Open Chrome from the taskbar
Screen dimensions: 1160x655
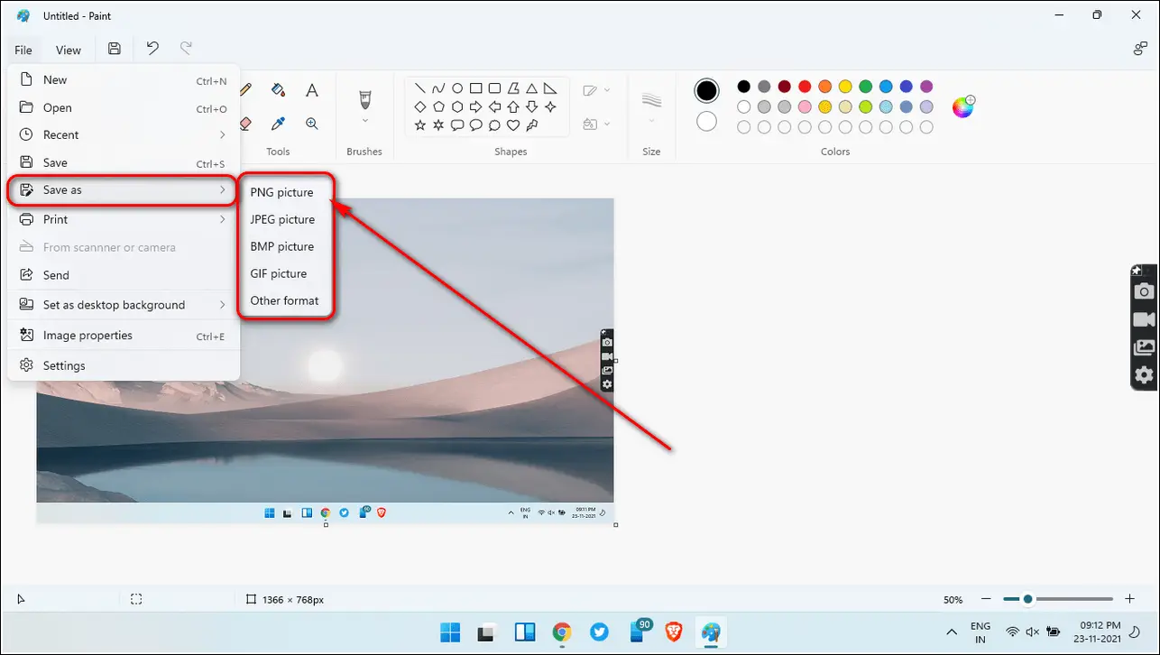click(562, 632)
